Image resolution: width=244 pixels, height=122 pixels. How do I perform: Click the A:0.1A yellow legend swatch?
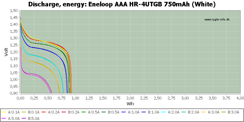coord(4,112)
